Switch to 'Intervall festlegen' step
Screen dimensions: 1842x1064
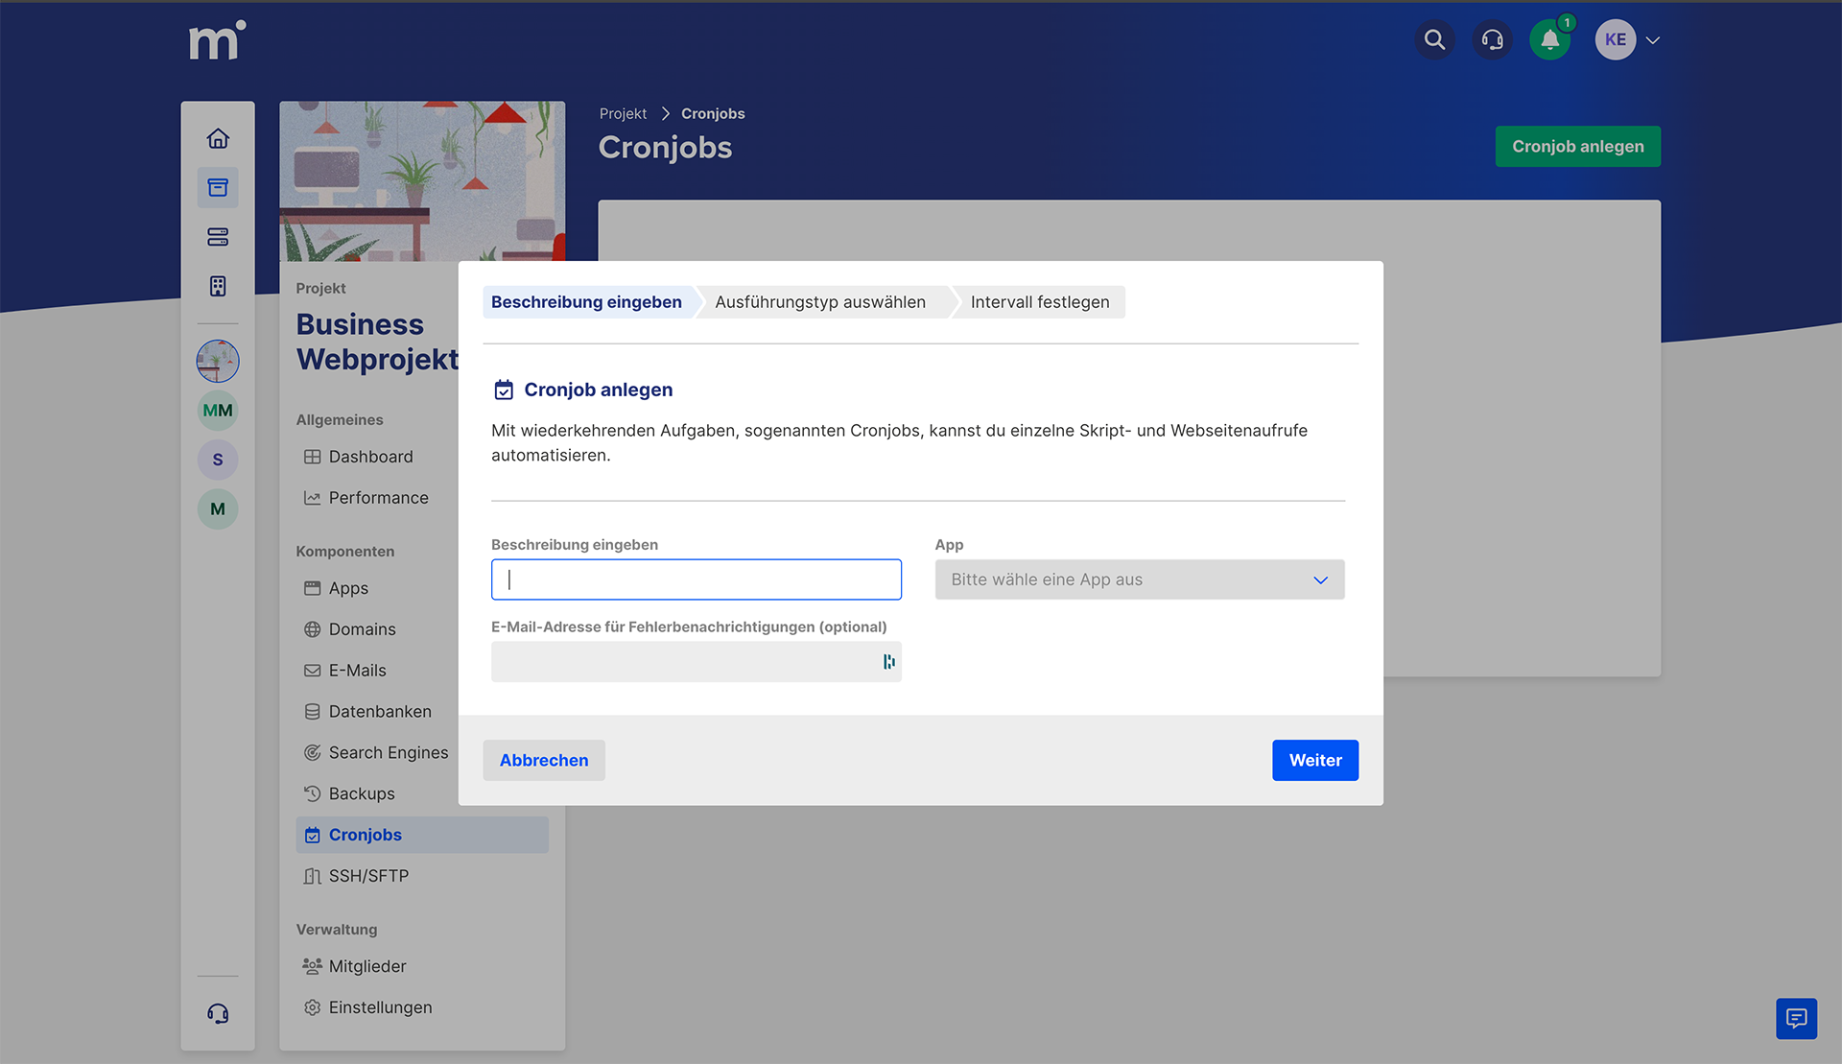click(x=1039, y=302)
